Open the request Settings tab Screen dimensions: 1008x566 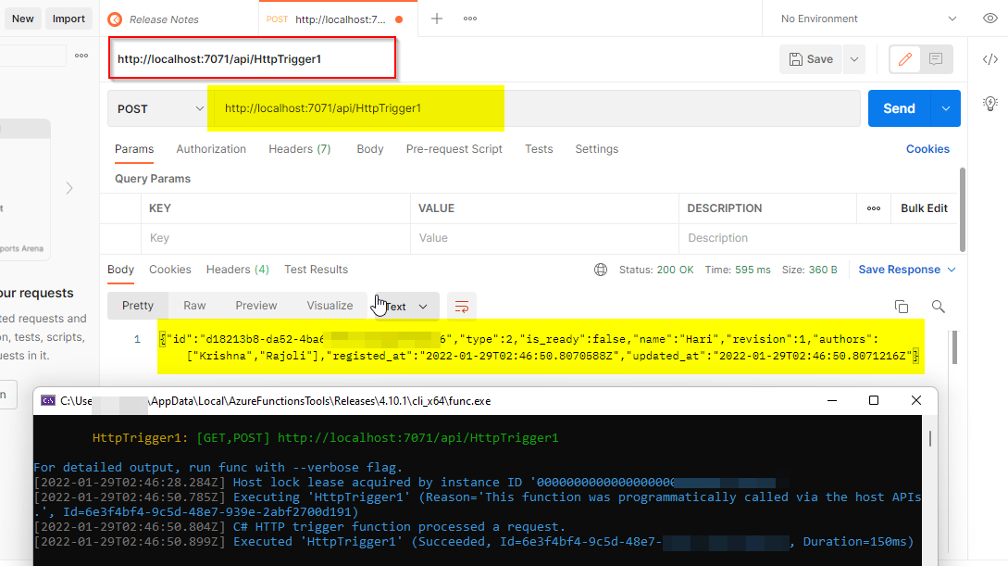tap(597, 148)
